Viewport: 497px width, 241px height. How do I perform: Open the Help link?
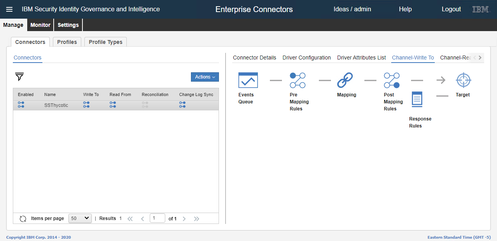tap(405, 9)
